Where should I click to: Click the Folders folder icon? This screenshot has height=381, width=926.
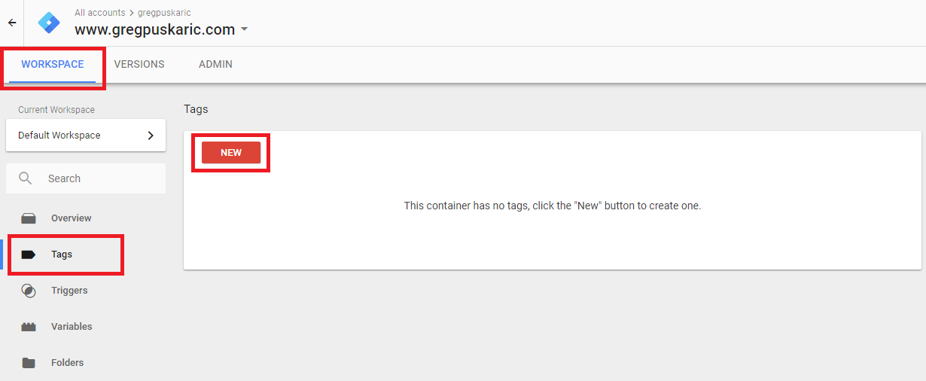[29, 363]
